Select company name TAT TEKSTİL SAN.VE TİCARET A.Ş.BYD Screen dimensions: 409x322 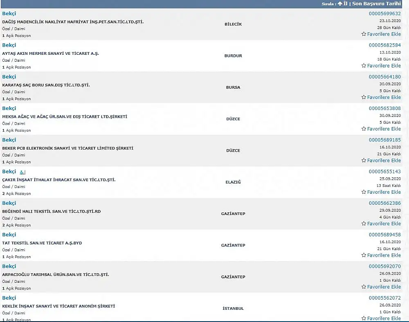click(42, 243)
